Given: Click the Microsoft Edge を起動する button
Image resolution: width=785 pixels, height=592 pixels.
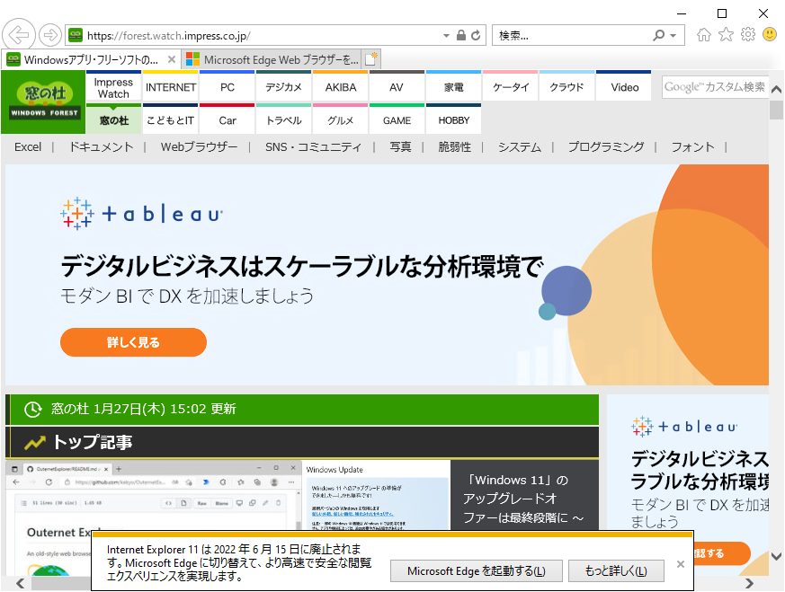Looking at the screenshot, I should (476, 570).
